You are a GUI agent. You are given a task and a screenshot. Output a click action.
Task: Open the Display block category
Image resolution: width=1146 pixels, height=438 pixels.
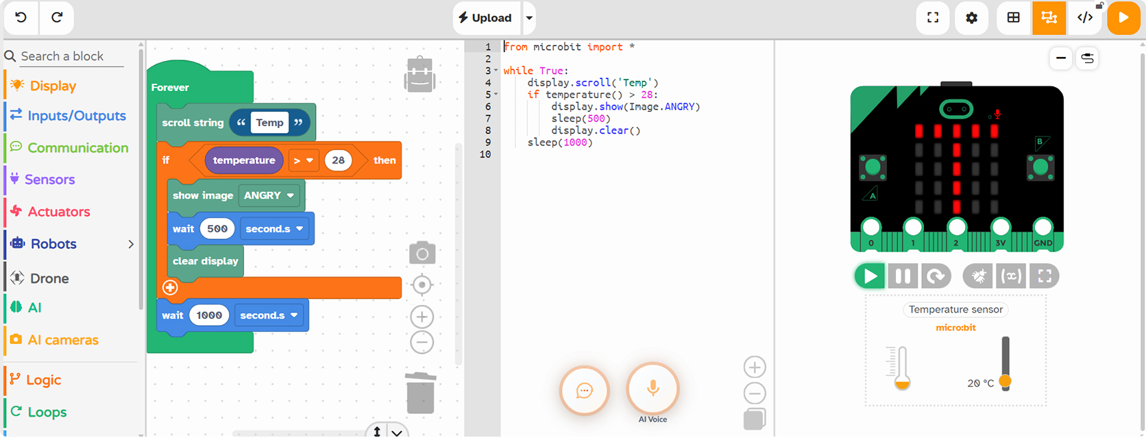pyautogui.click(x=53, y=86)
